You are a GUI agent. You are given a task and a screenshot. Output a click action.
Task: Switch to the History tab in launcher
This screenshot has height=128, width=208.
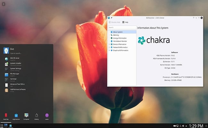[x=36, y=117]
